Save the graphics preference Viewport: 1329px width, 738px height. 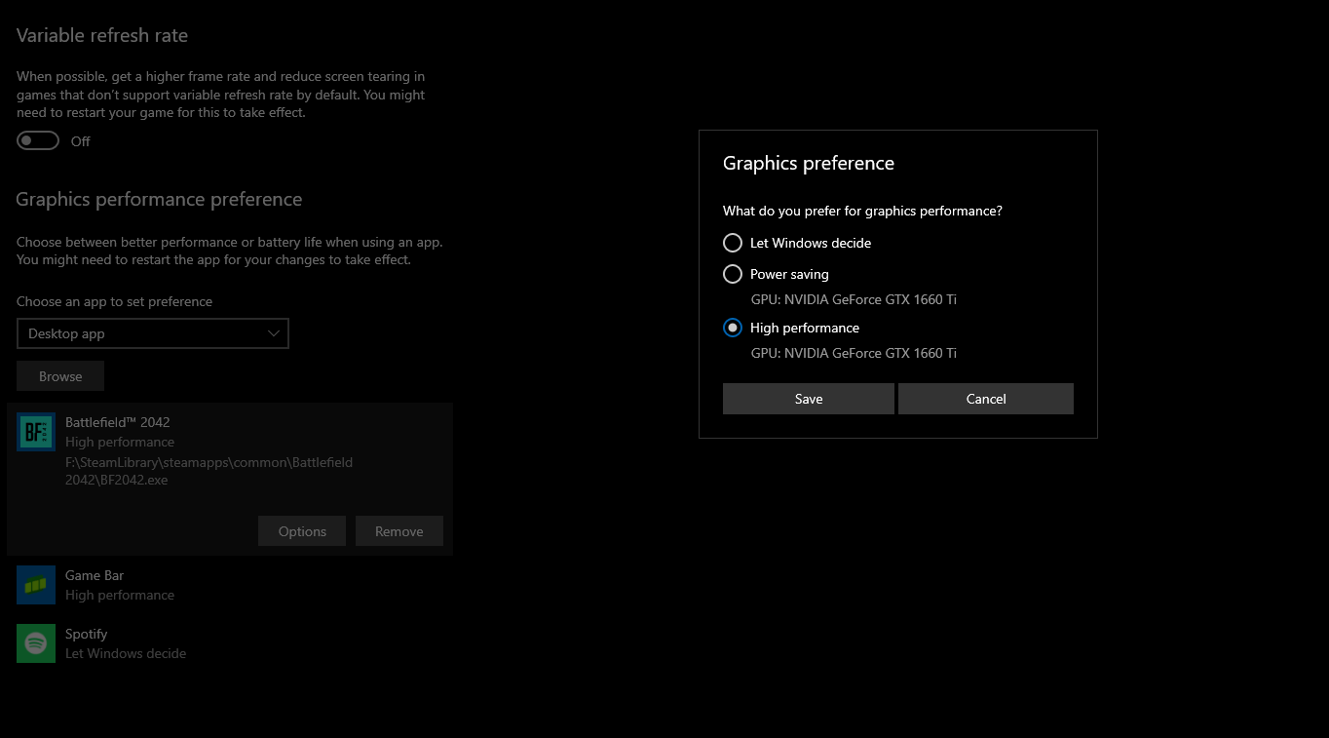pyautogui.click(x=808, y=399)
